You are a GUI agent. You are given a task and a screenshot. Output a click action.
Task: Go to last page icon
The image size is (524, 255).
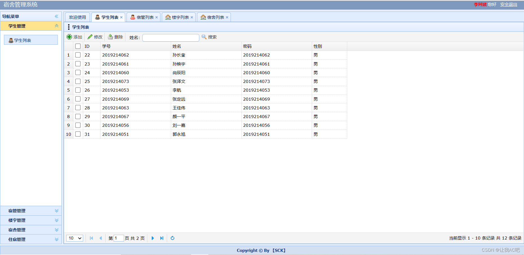click(x=162, y=238)
